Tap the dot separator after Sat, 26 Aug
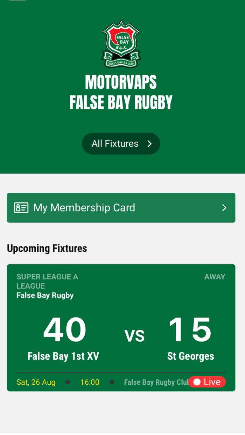The height and width of the screenshot is (435, 245). tap(67, 382)
